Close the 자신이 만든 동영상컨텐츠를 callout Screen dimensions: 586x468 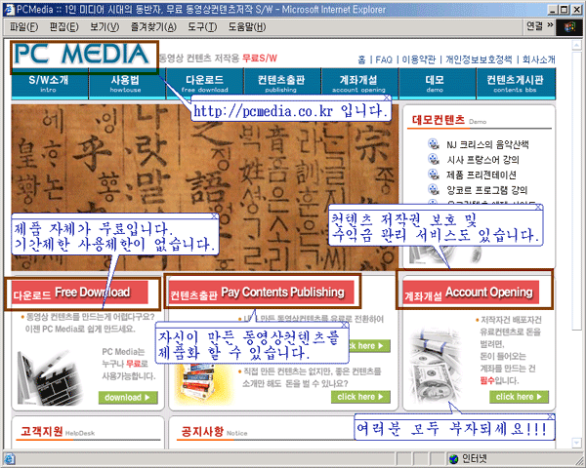click(x=345, y=325)
